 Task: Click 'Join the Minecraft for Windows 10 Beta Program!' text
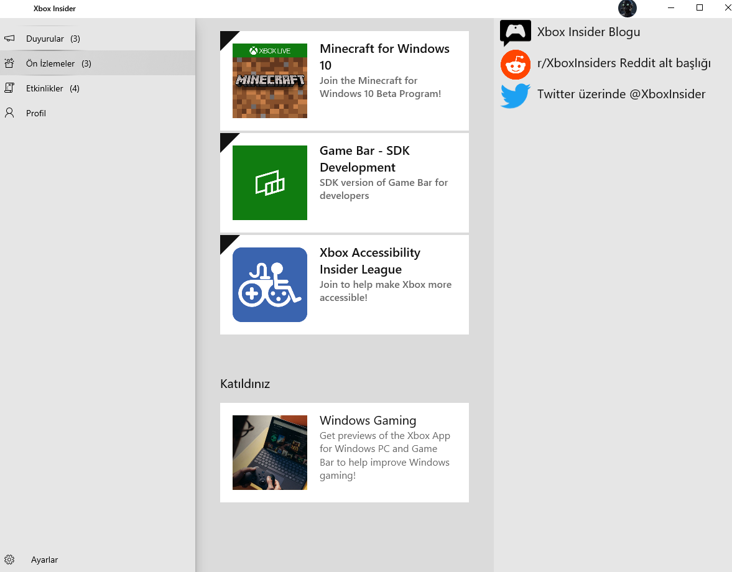[x=380, y=87]
